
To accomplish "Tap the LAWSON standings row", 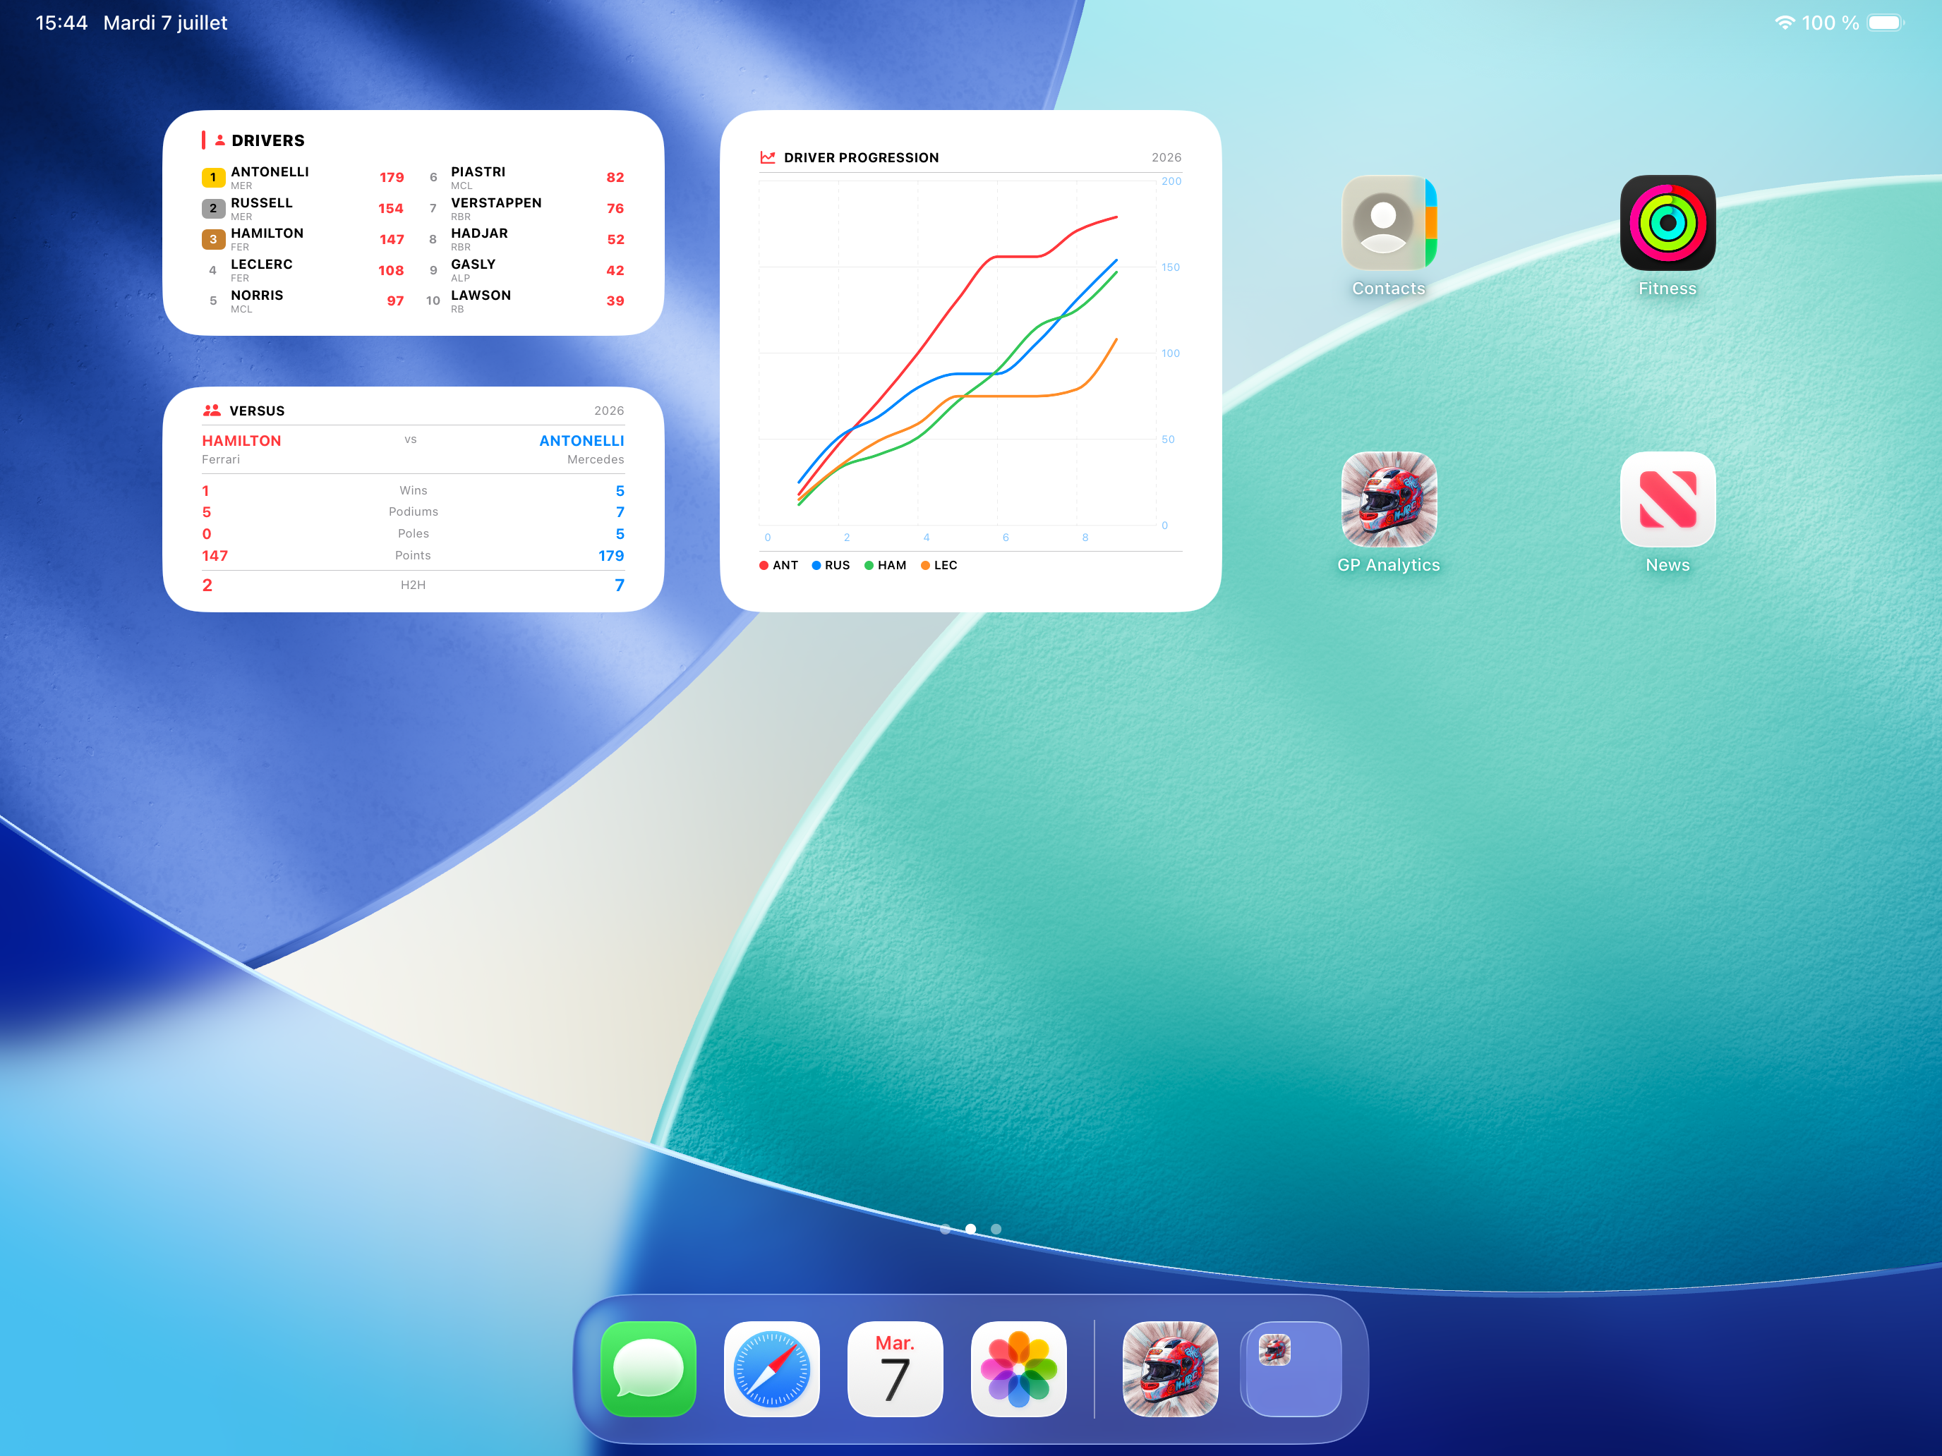I will 524,301.
